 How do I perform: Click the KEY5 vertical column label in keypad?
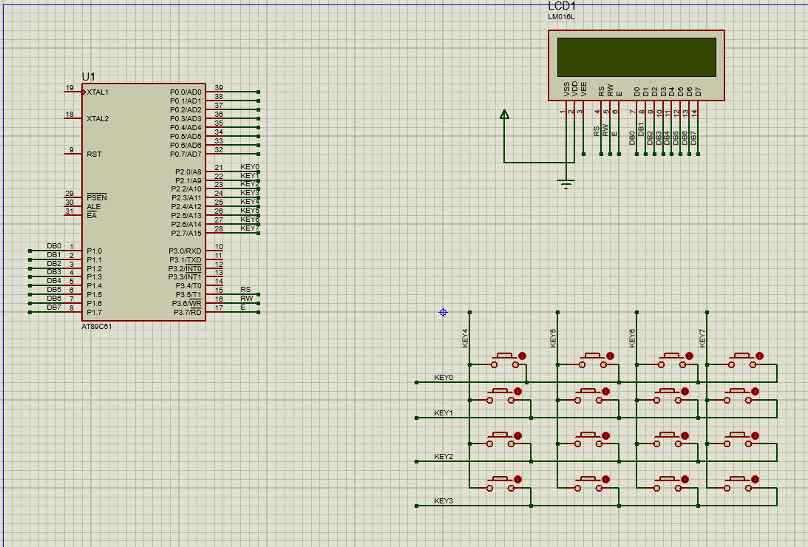pyautogui.click(x=553, y=338)
